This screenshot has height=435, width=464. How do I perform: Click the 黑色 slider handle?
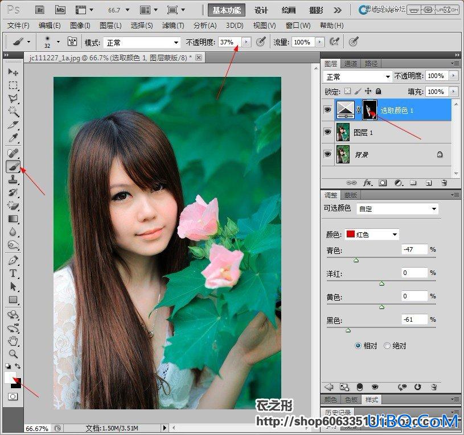coord(348,330)
